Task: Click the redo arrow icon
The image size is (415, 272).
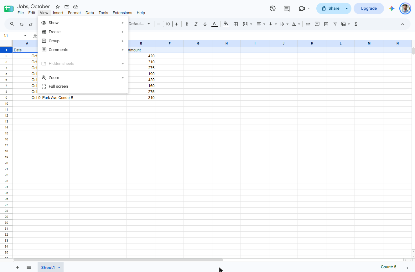Action: [x=31, y=24]
